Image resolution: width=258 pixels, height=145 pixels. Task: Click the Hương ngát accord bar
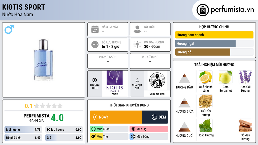tap(214, 44)
